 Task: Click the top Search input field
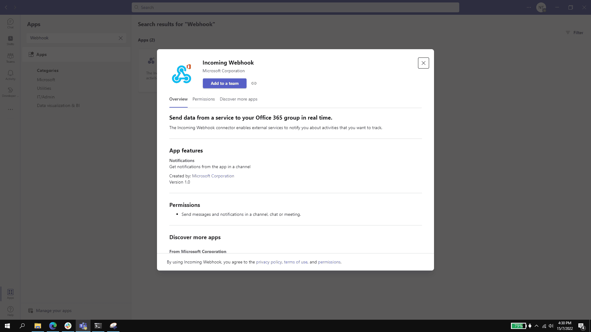pos(295,7)
